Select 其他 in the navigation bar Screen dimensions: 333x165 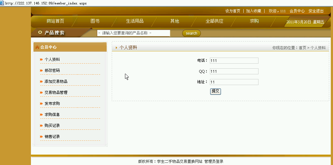(175, 21)
